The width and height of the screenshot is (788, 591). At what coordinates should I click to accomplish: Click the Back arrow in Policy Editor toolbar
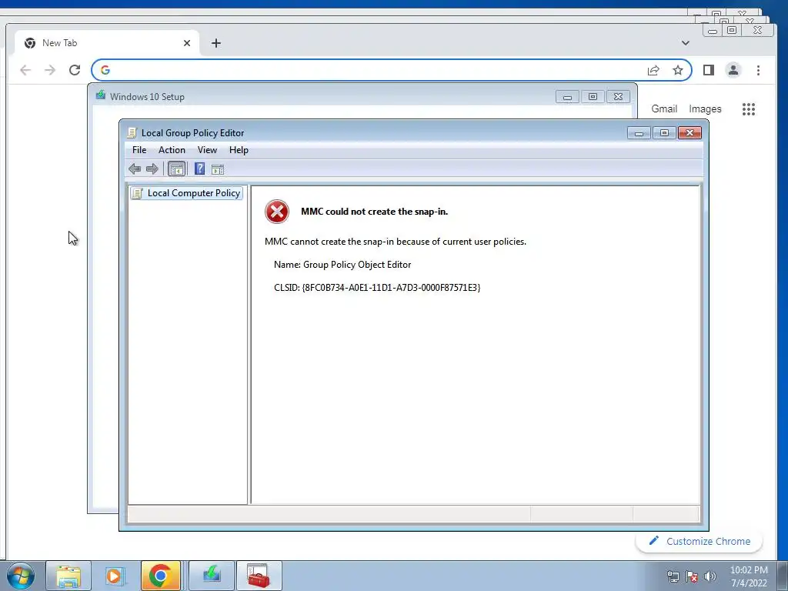134,169
